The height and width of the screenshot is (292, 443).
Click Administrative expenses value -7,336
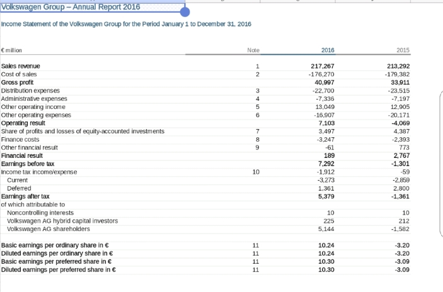coord(325,99)
